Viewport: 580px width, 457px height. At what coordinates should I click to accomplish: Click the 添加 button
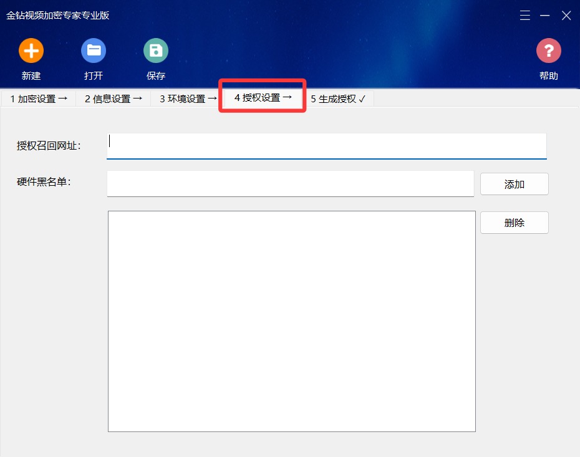tap(514, 184)
